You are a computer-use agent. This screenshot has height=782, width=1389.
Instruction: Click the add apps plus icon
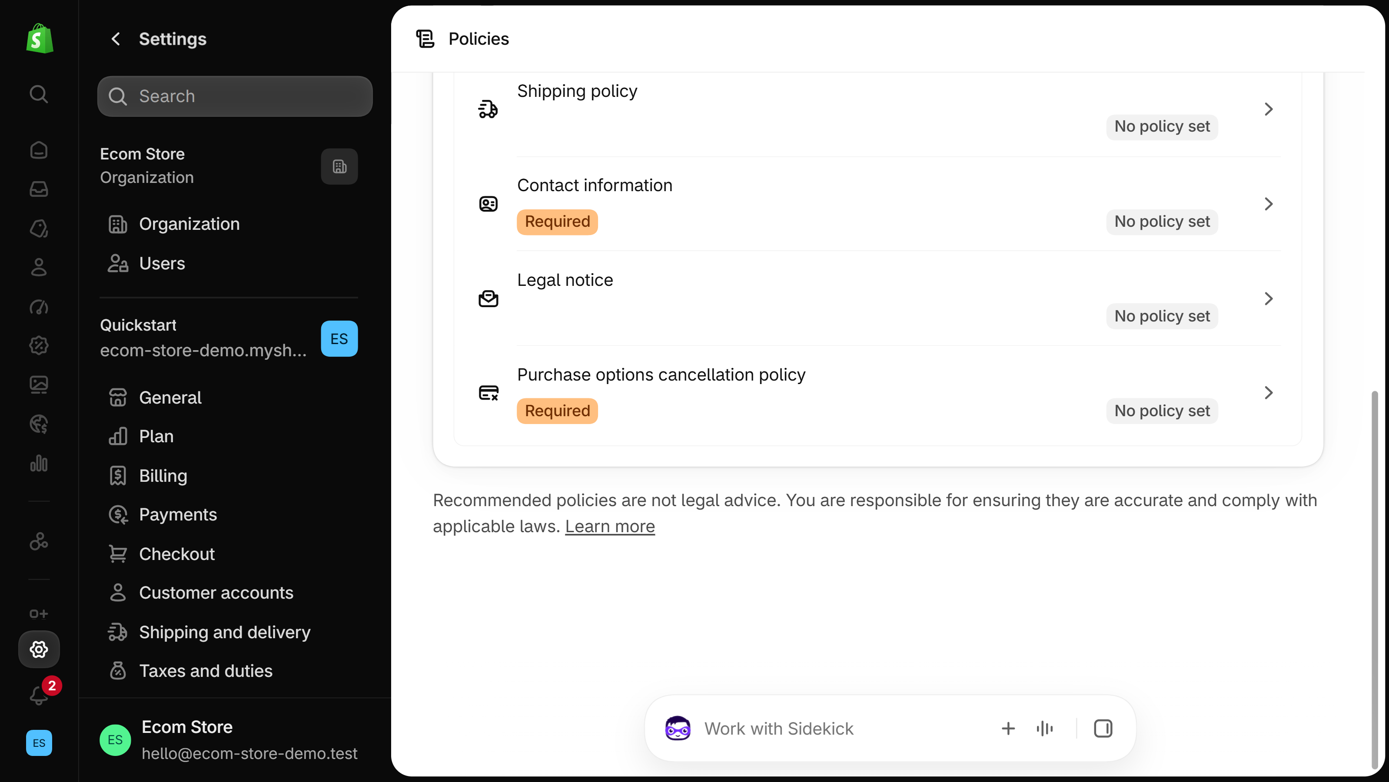click(x=39, y=614)
